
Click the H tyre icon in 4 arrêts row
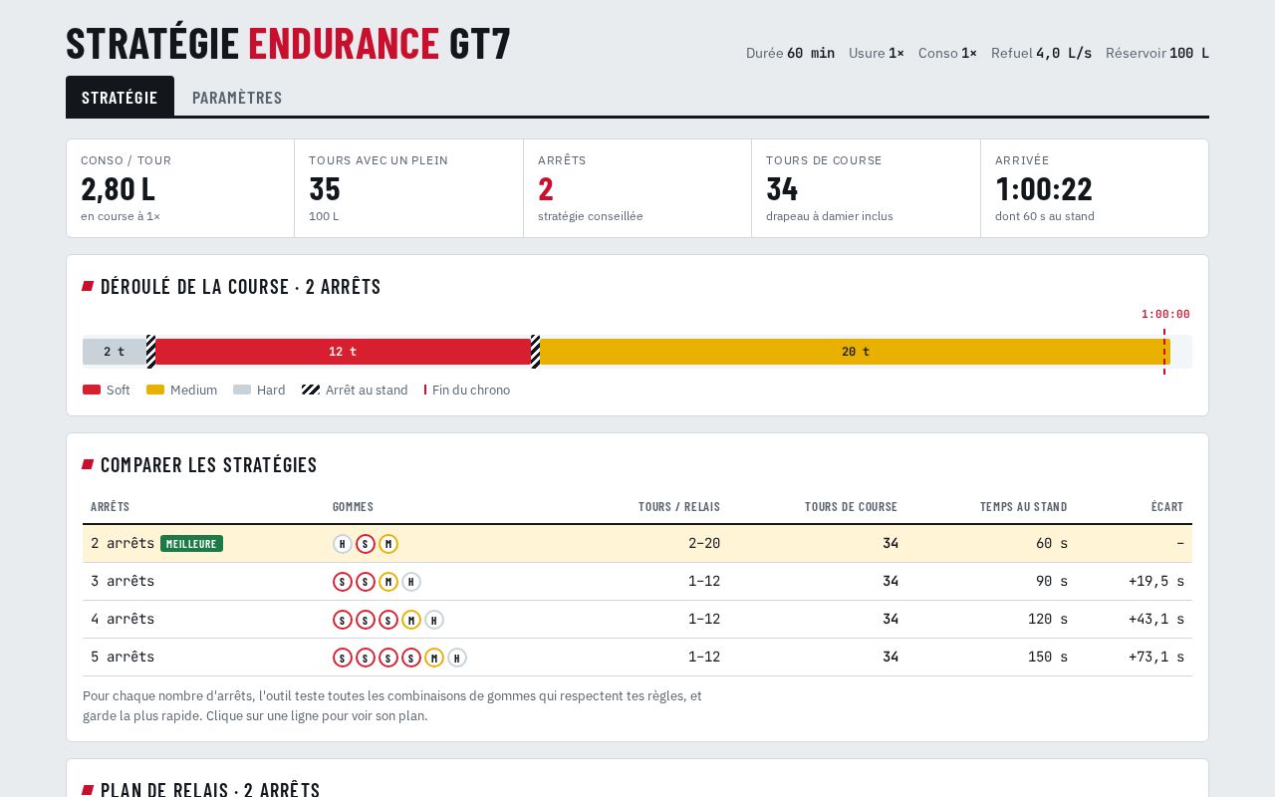coord(434,620)
